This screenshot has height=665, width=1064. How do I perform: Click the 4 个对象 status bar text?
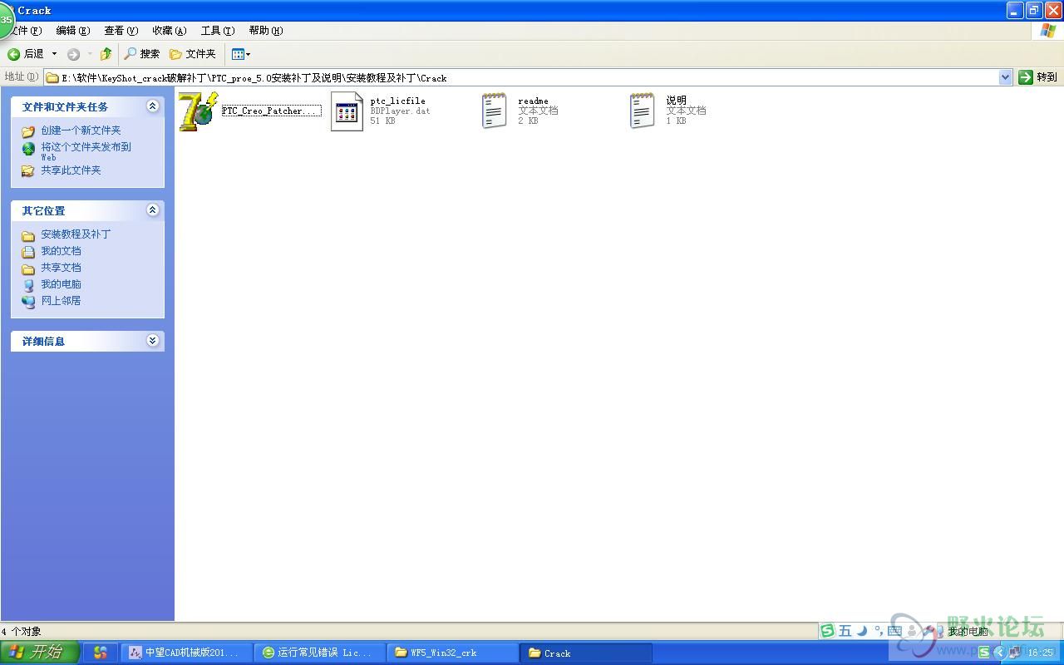(22, 632)
